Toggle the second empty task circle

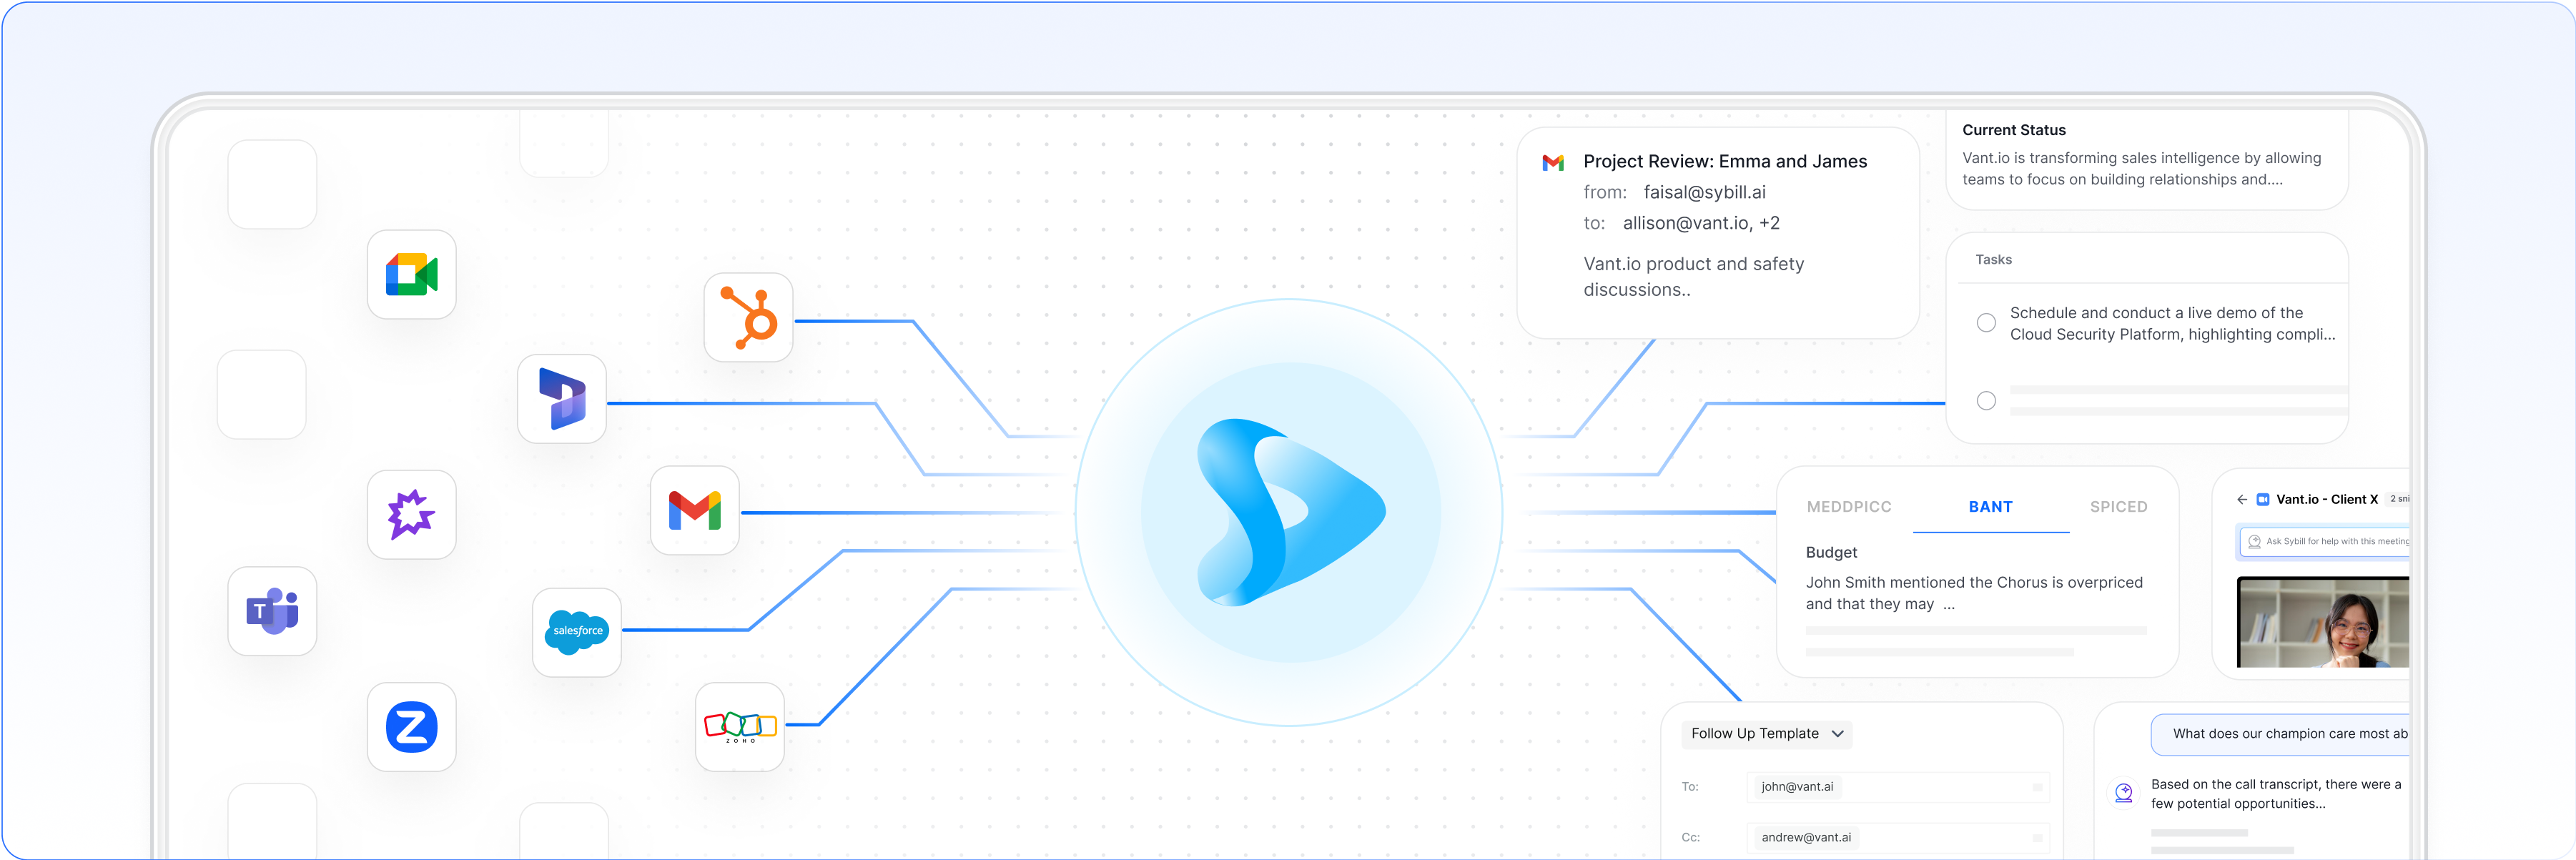tap(1986, 401)
